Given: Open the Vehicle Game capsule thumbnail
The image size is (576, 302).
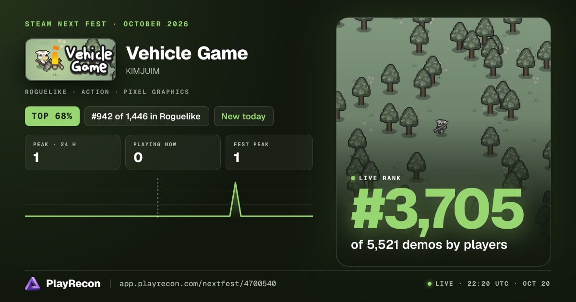Looking at the screenshot, I should (x=71, y=59).
